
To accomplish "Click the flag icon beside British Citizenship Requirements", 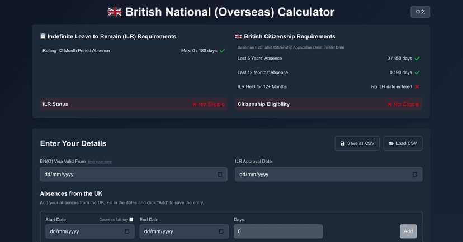I will point(238,36).
